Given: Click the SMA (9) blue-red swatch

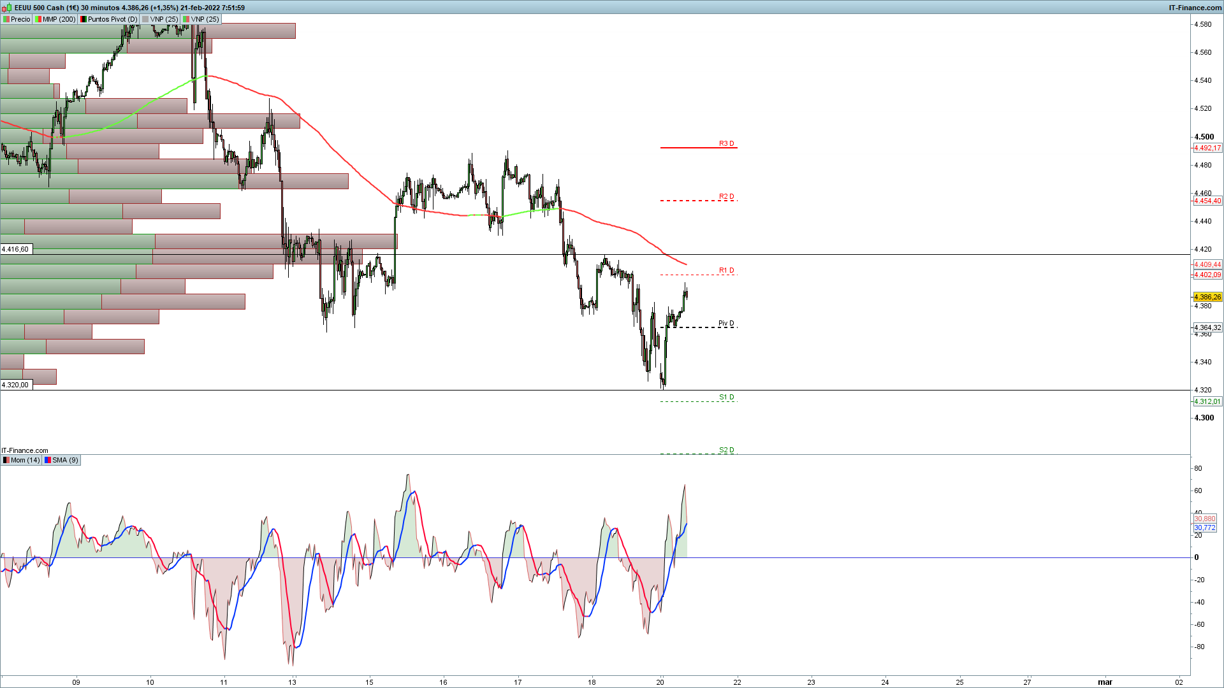Looking at the screenshot, I should click(48, 460).
